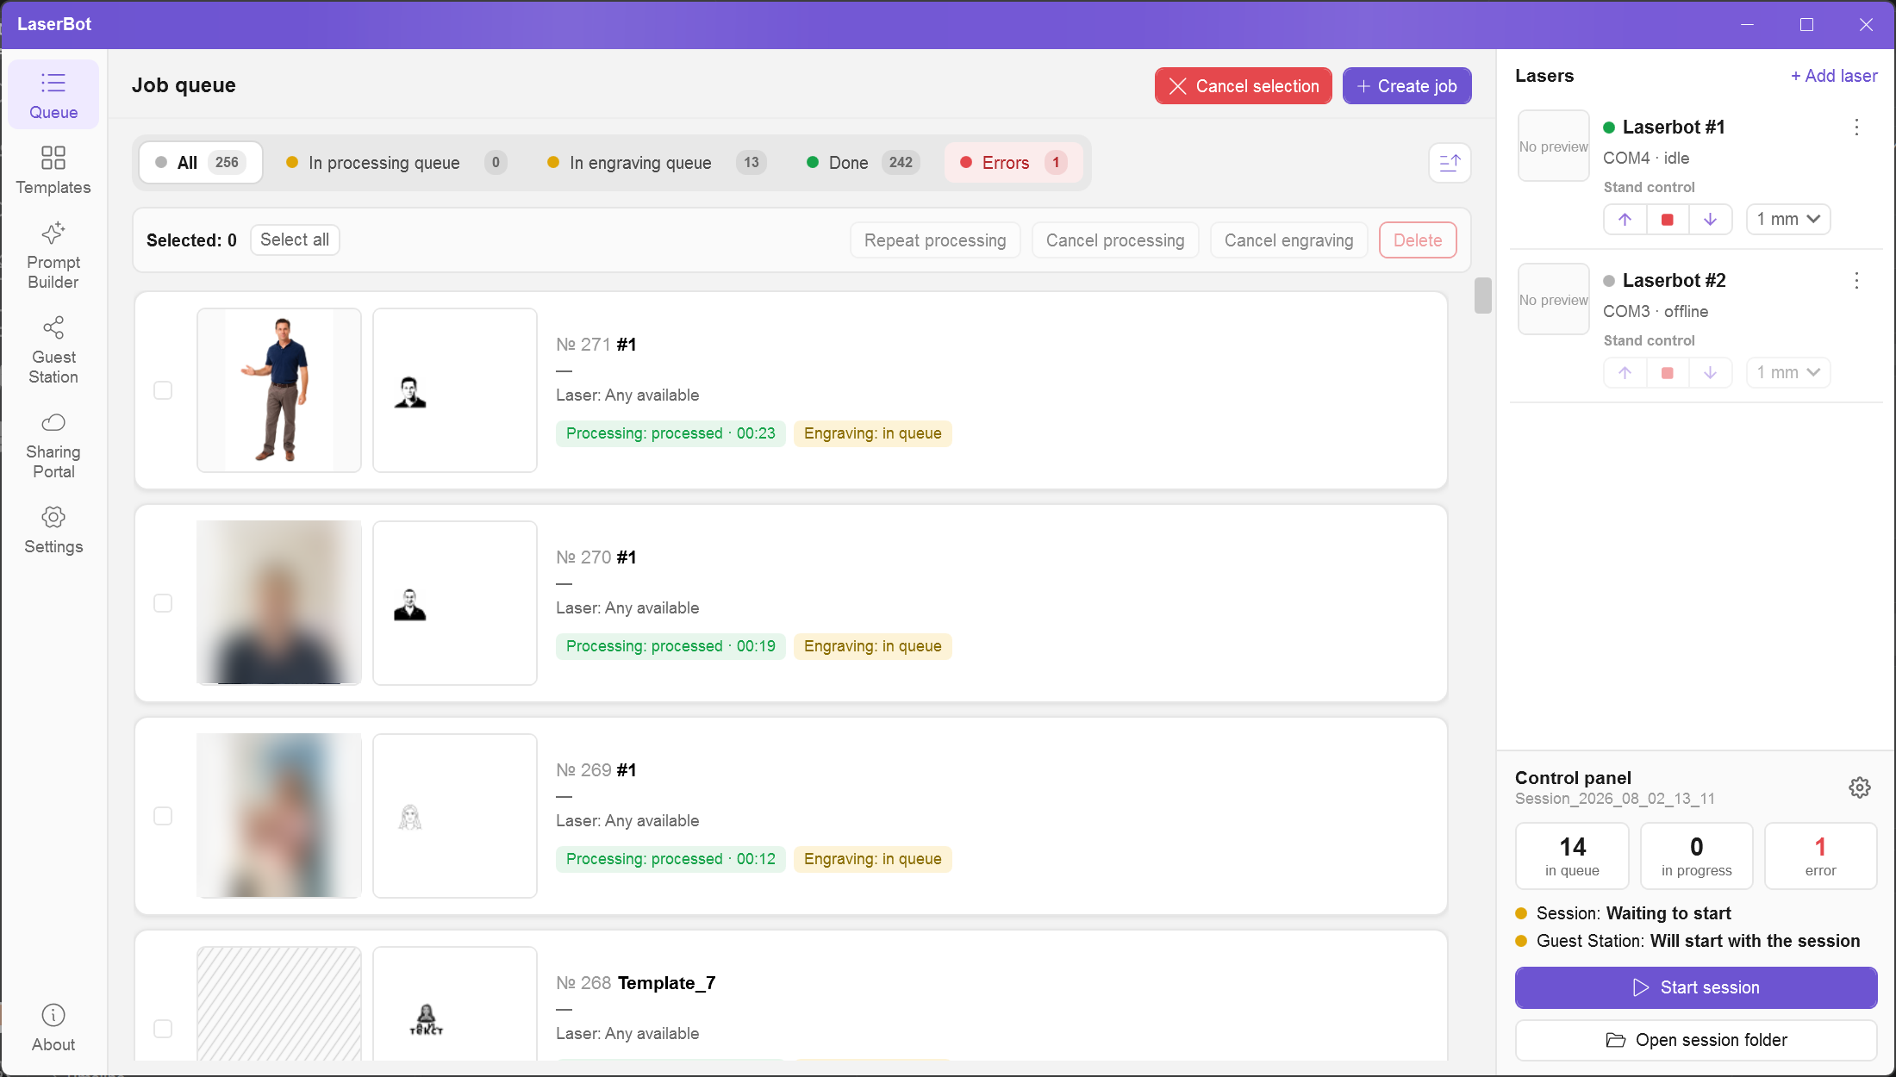Screen dimensions: 1896x1077
Task: Check the box for job № 269
Action: point(163,816)
